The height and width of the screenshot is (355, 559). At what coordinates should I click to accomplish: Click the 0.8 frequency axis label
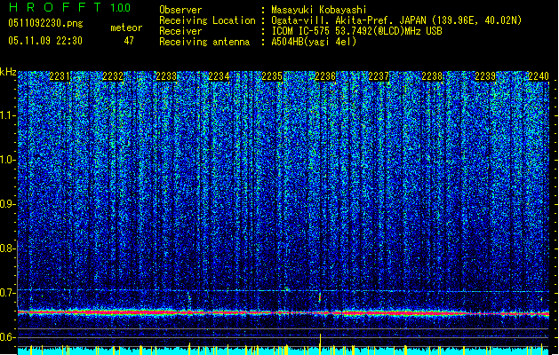(x=7, y=248)
